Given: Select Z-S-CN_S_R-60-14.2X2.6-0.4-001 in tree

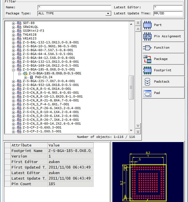Looking at the screenshot, I should 52,124.
